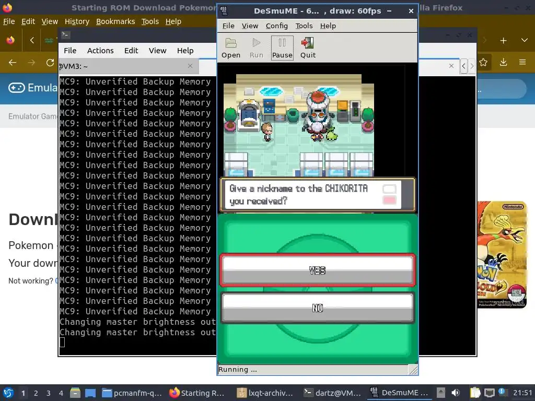The width and height of the screenshot is (535, 401).
Task: Click the Open ROM icon in DeSmuME
Action: [x=230, y=48]
